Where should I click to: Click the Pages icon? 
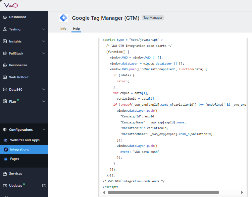click(6, 159)
